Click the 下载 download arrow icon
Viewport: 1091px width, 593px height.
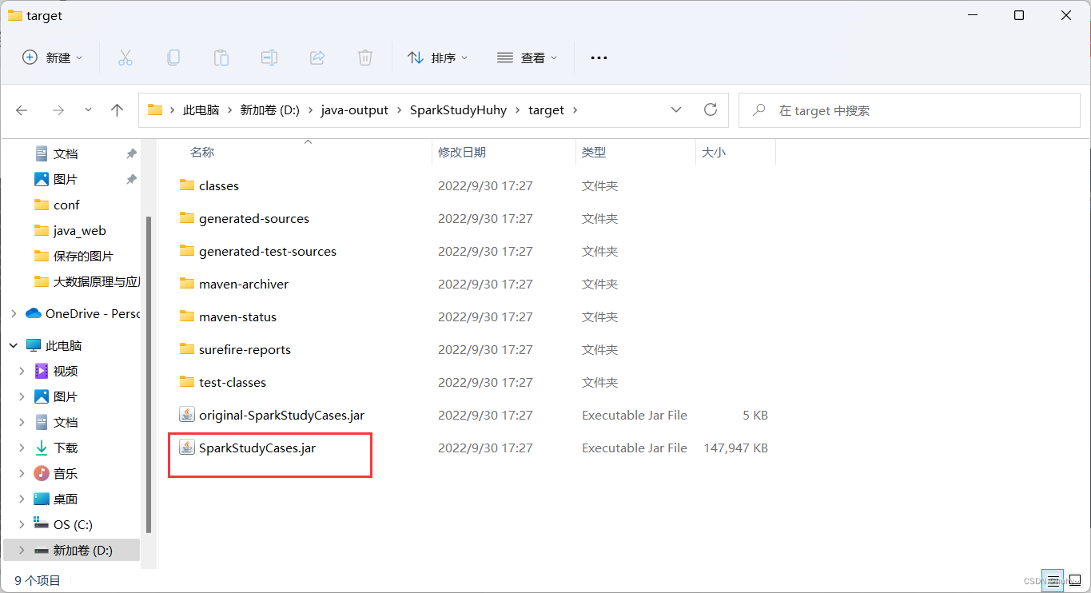click(x=42, y=448)
